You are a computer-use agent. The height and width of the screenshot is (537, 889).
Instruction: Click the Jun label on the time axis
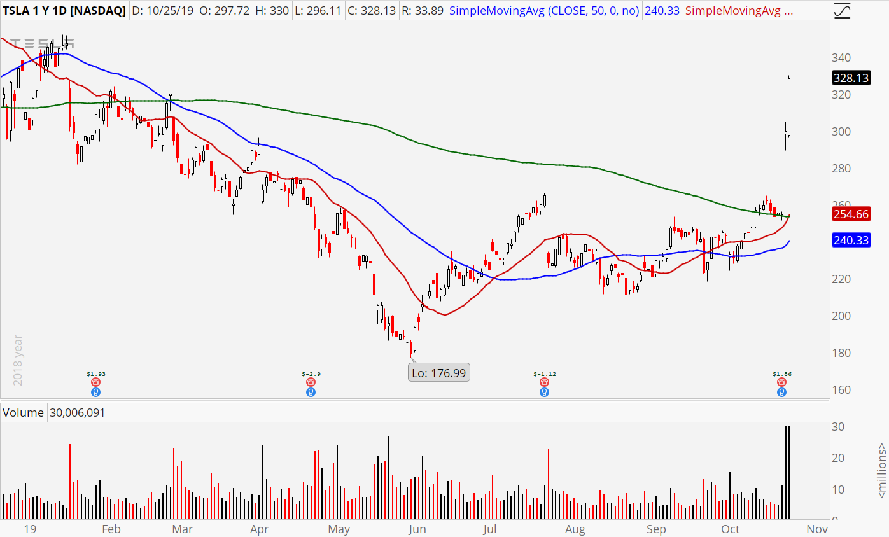click(x=417, y=529)
